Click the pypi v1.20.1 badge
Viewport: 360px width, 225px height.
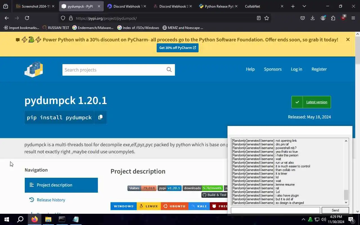[169, 188]
